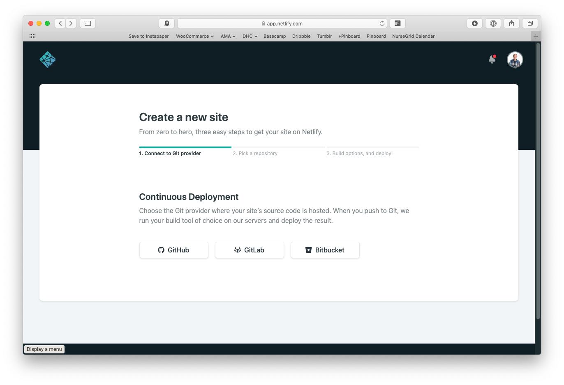Reload the page with the refresh icon
Viewport: 564px width, 385px height.
pos(382,23)
